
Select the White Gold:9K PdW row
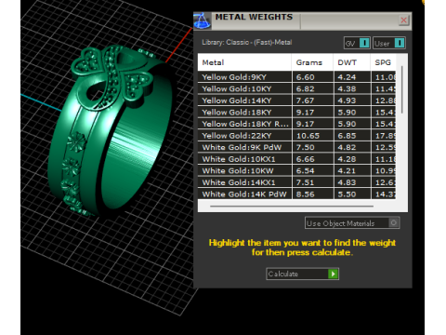296,147
